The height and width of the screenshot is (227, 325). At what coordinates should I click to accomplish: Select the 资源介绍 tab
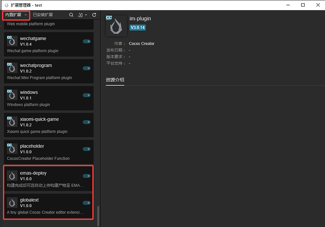pos(115,80)
